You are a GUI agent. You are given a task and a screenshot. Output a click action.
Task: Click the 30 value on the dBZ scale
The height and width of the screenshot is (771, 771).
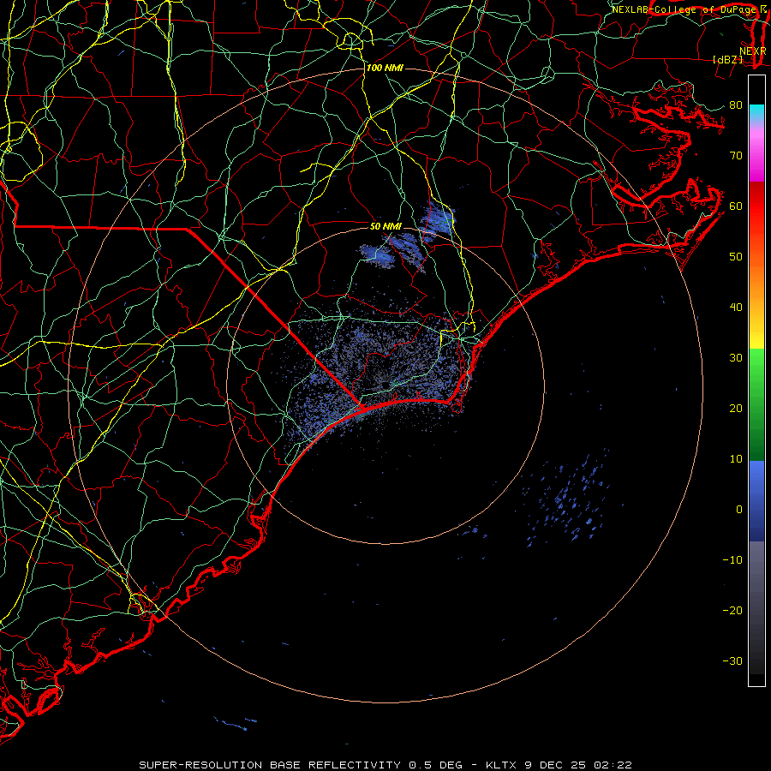coord(736,358)
